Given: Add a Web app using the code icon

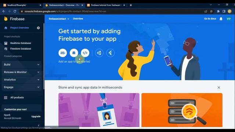Looking at the screenshot, I should tap(85, 53).
